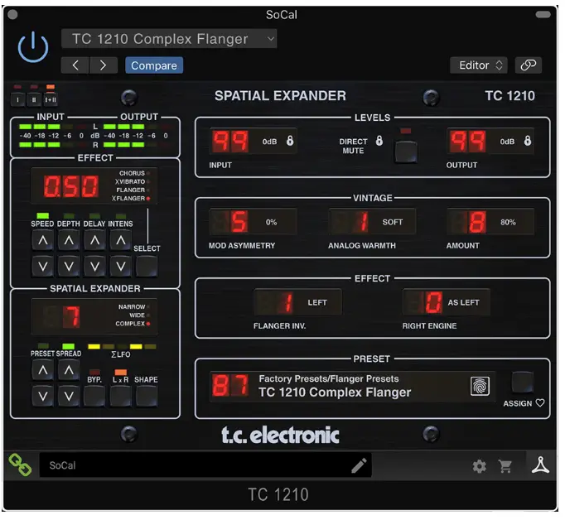
Task: Click the TC icon in the bottom bar
Action: pos(540,465)
